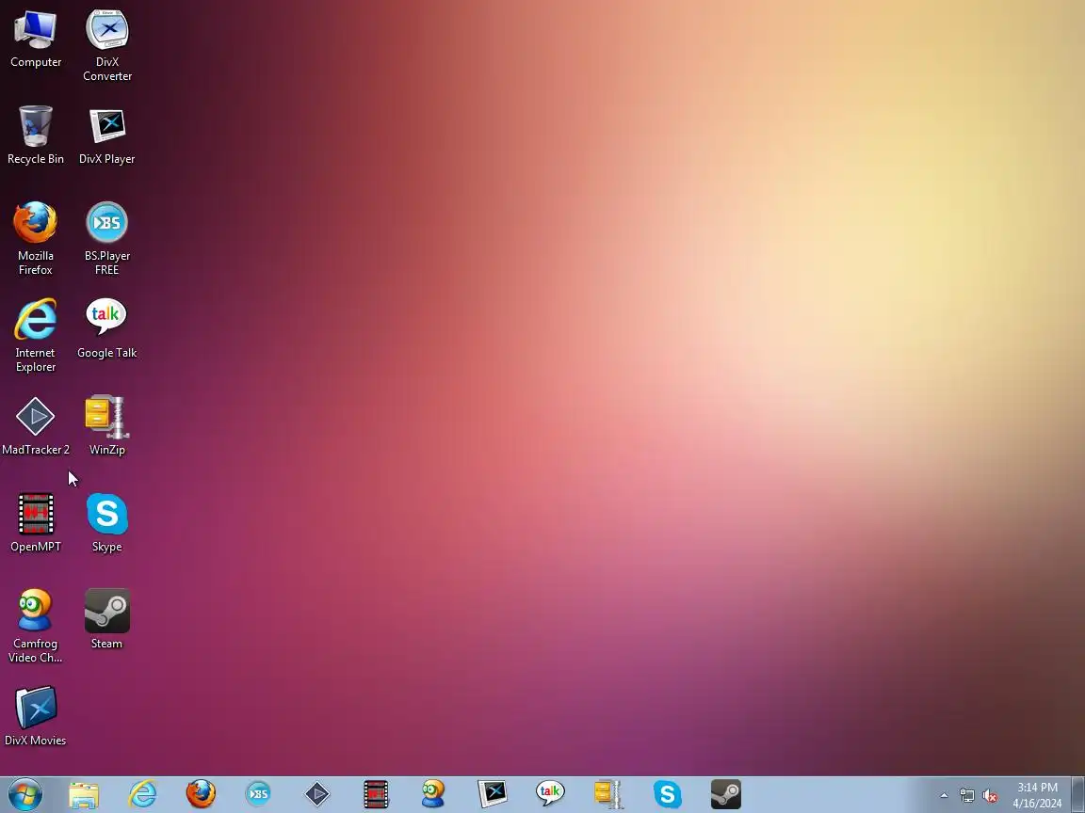The height and width of the screenshot is (813, 1085).
Task: Select the Google Talk desktop icon
Action: [106, 329]
